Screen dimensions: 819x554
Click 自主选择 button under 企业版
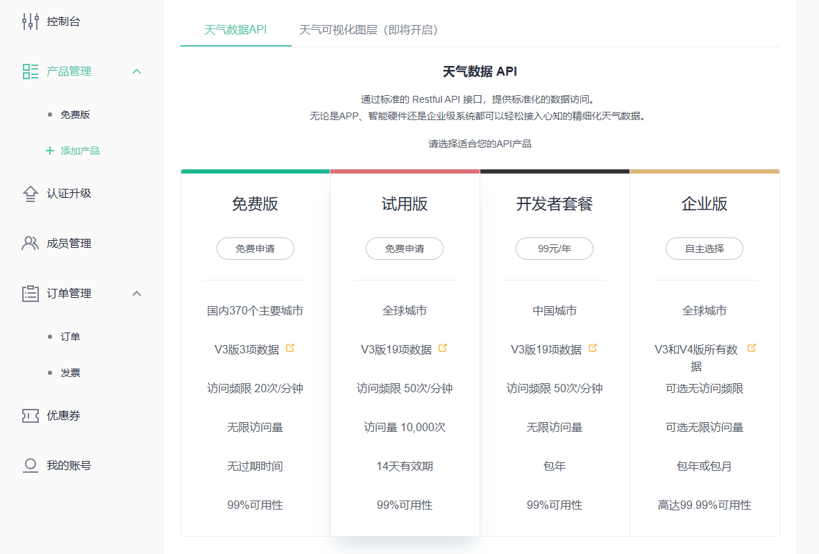[704, 249]
